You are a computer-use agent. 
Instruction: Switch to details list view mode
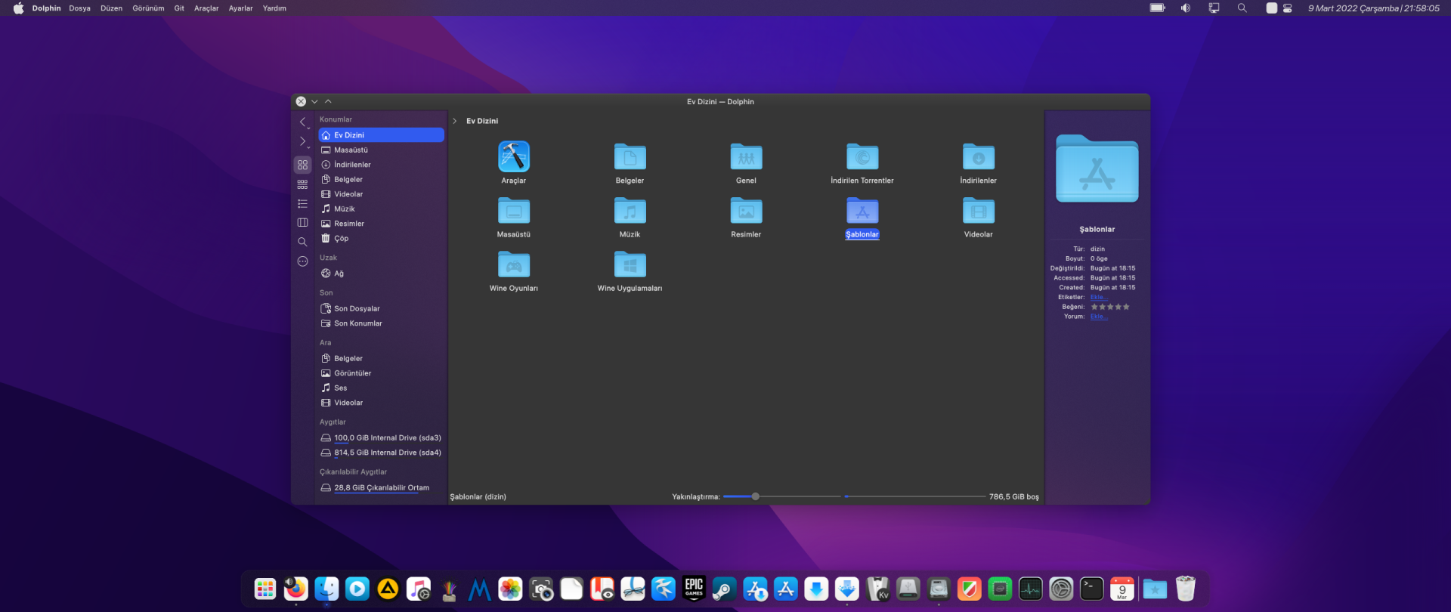302,204
